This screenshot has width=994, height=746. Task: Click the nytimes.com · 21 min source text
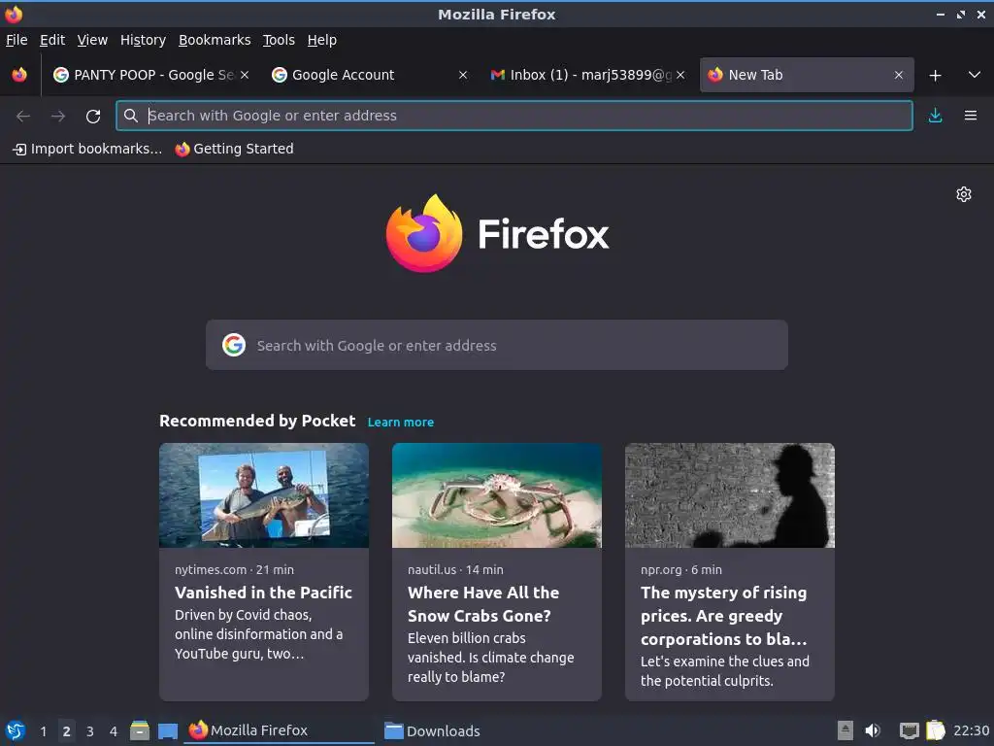point(234,569)
